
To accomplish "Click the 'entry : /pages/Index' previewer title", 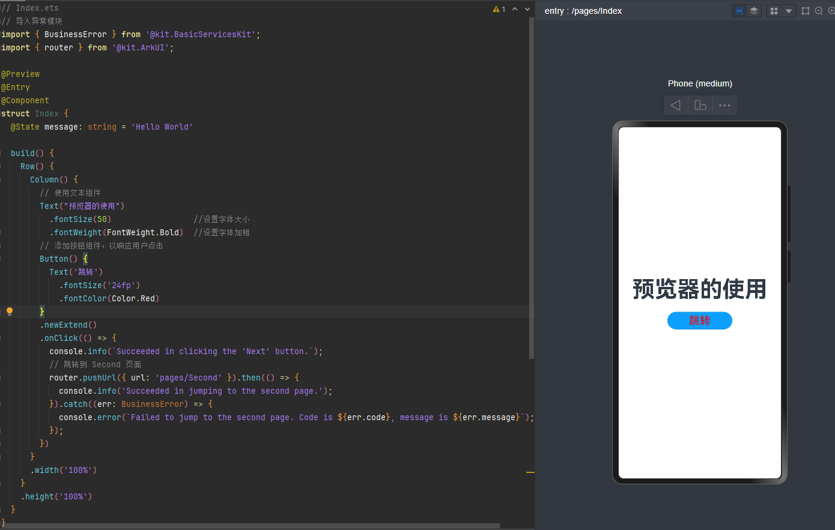I will (583, 11).
